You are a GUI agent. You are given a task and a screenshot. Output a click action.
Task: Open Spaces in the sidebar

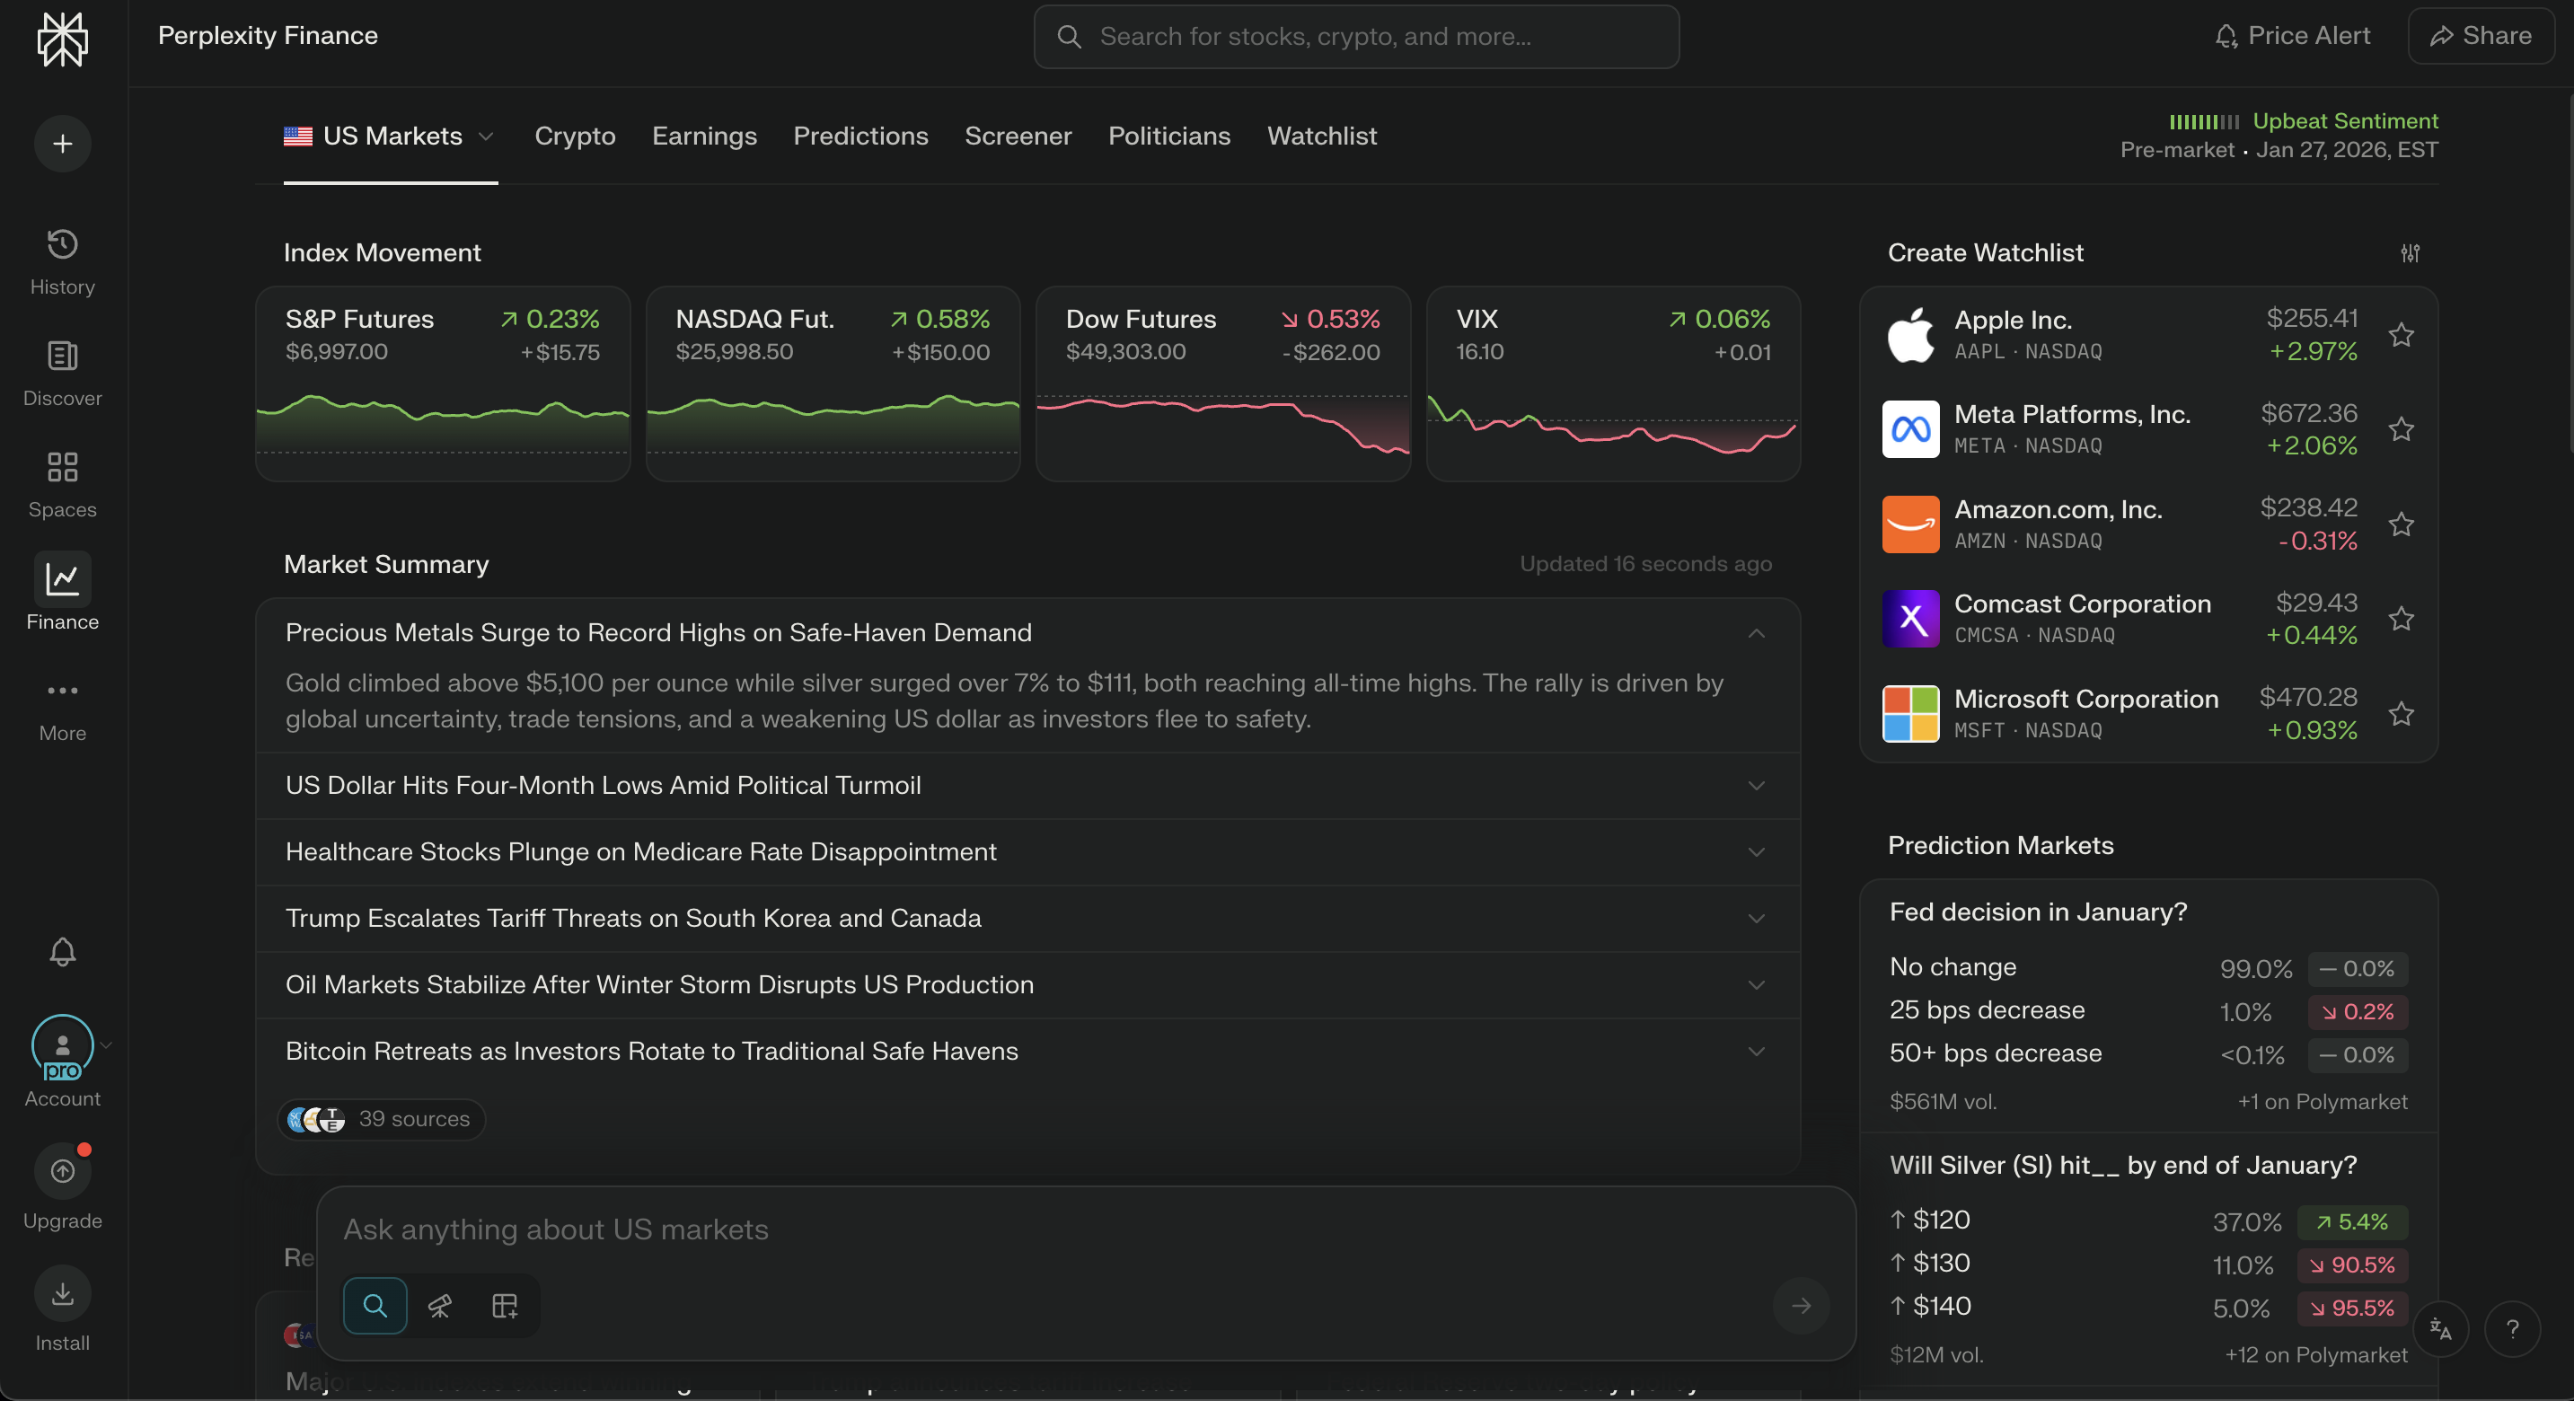pyautogui.click(x=62, y=485)
